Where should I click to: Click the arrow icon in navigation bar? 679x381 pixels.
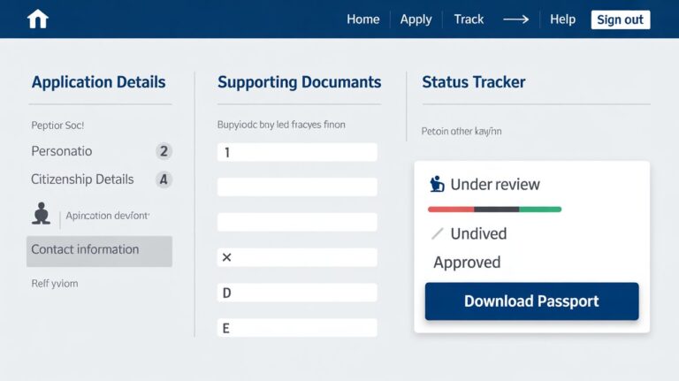click(515, 19)
